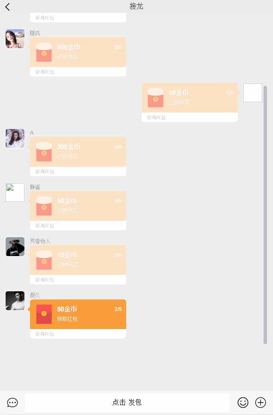Open the chat bubble icon at bottom left
The height and width of the screenshot is (415, 273).
[x=12, y=403]
